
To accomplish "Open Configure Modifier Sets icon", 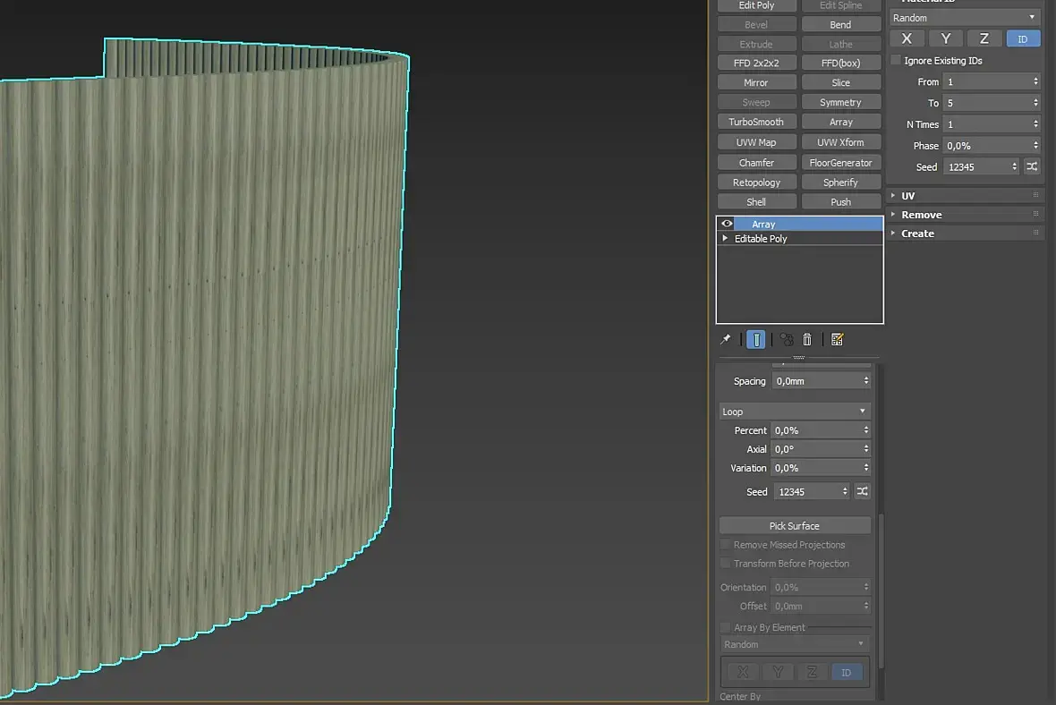I will [x=838, y=340].
